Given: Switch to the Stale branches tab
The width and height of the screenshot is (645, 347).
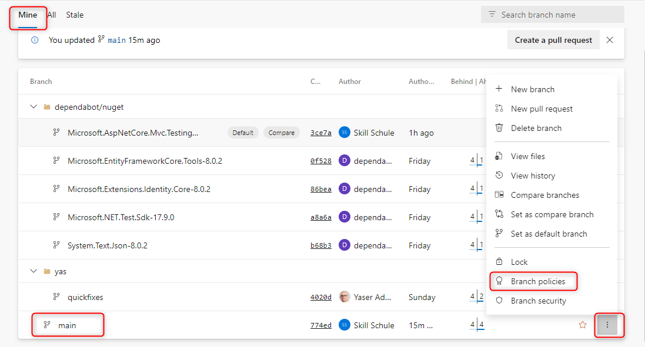Looking at the screenshot, I should (x=75, y=15).
